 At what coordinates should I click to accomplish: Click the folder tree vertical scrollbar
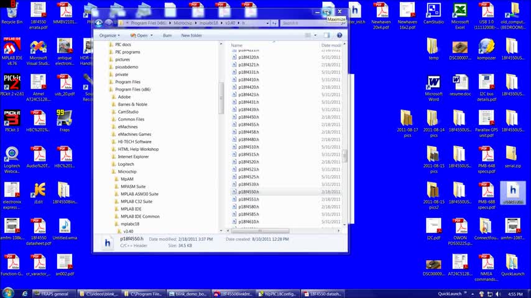point(221,98)
